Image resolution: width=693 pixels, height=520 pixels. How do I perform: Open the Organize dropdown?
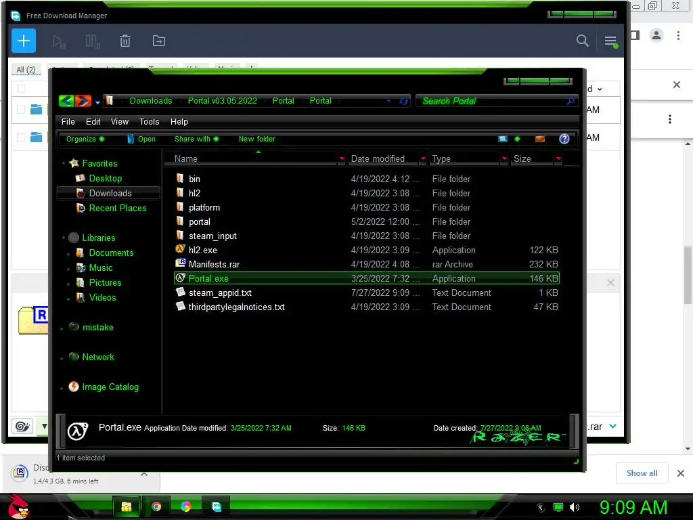(x=85, y=139)
